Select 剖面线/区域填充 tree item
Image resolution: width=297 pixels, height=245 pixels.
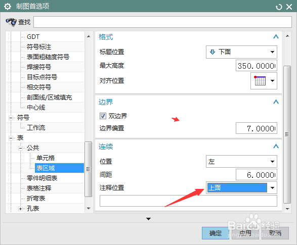[x=50, y=97]
